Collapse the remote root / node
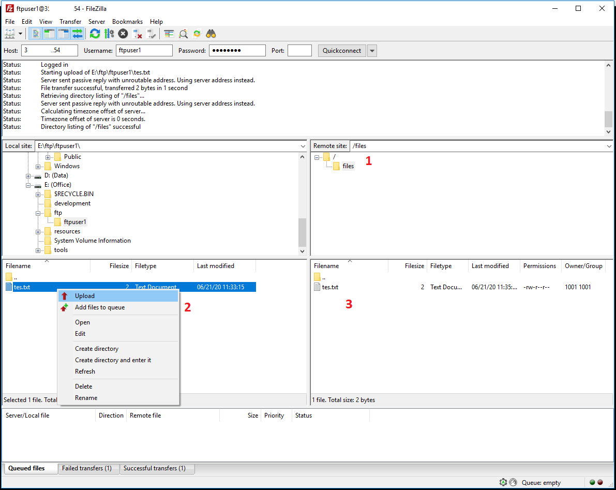Screen dimensions: 616x490 click(x=317, y=158)
